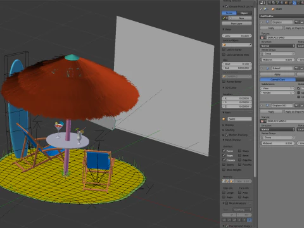Enable Show Weights checkbox

point(224,170)
